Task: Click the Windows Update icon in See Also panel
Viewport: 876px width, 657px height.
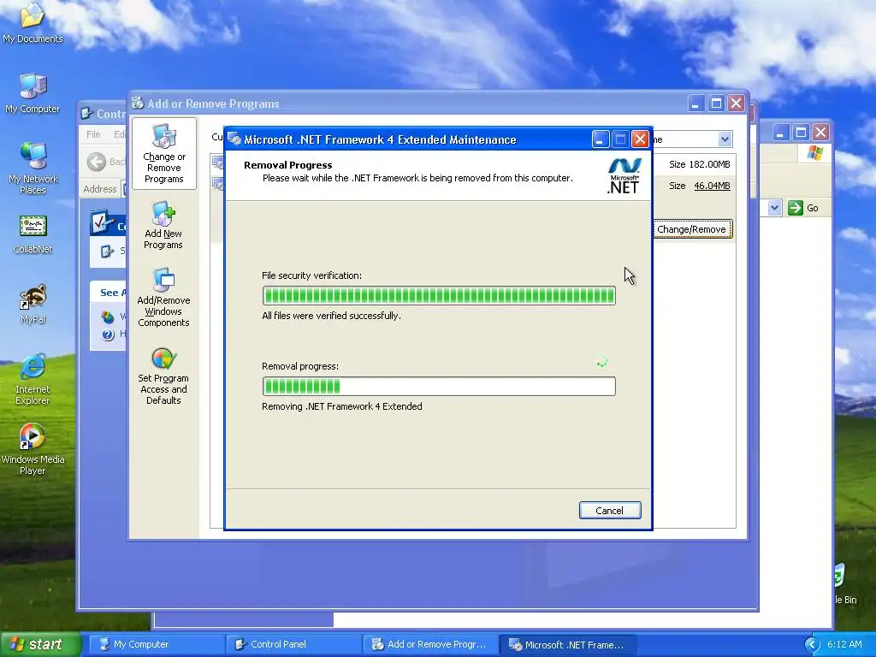Action: point(108,317)
